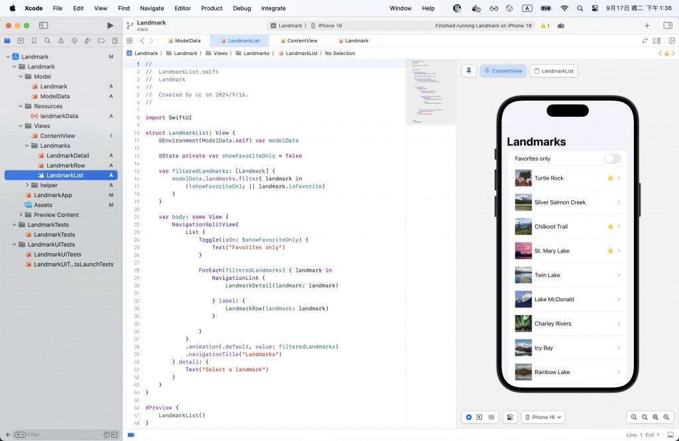This screenshot has width=679, height=441.
Task: Add an editor pane on the right
Action: point(672,40)
